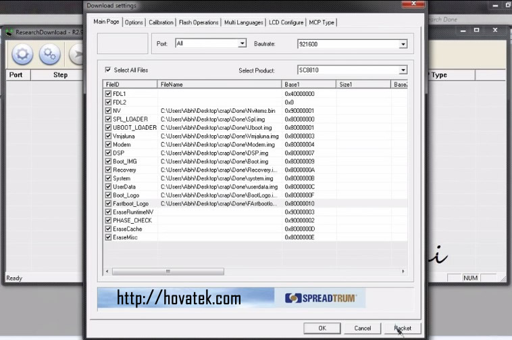Click the left arrow of the horizontal scrollbar

[x=107, y=271]
